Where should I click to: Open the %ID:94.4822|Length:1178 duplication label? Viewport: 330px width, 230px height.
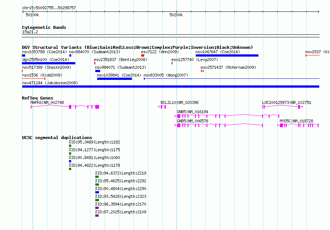[94, 165]
